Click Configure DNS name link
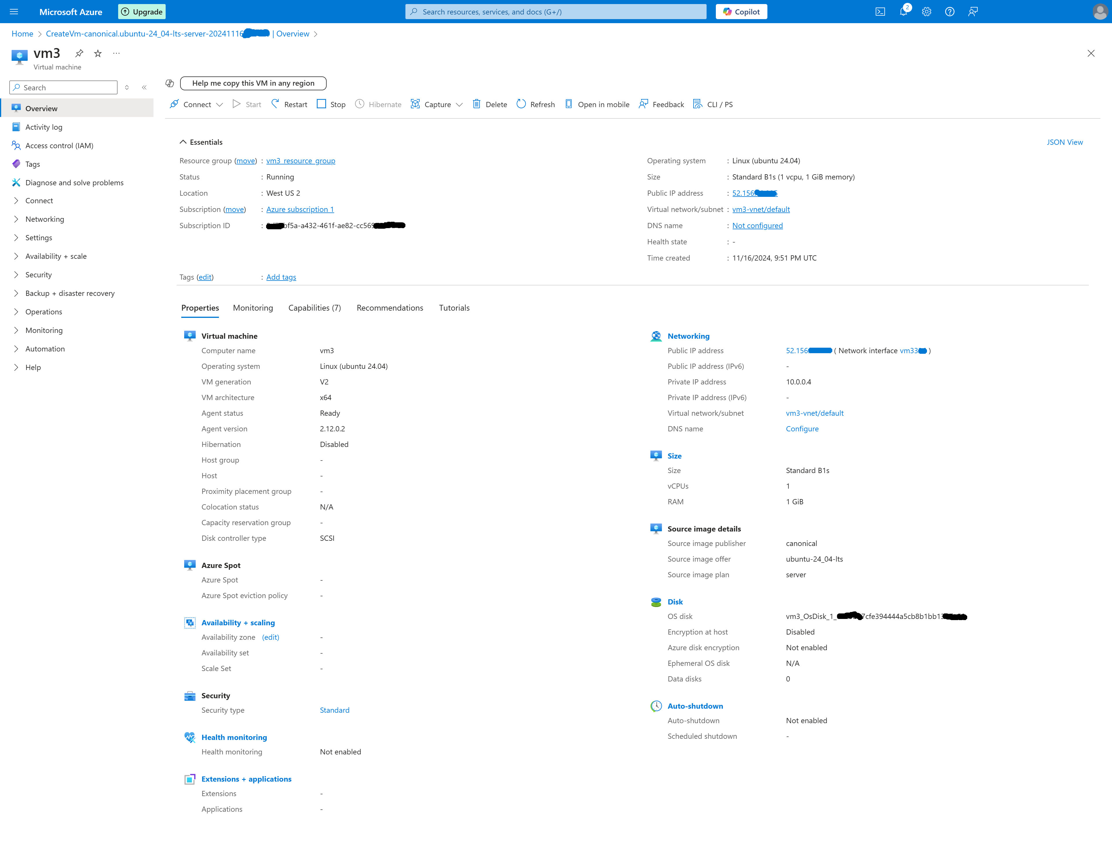This screenshot has width=1112, height=843. click(x=802, y=429)
